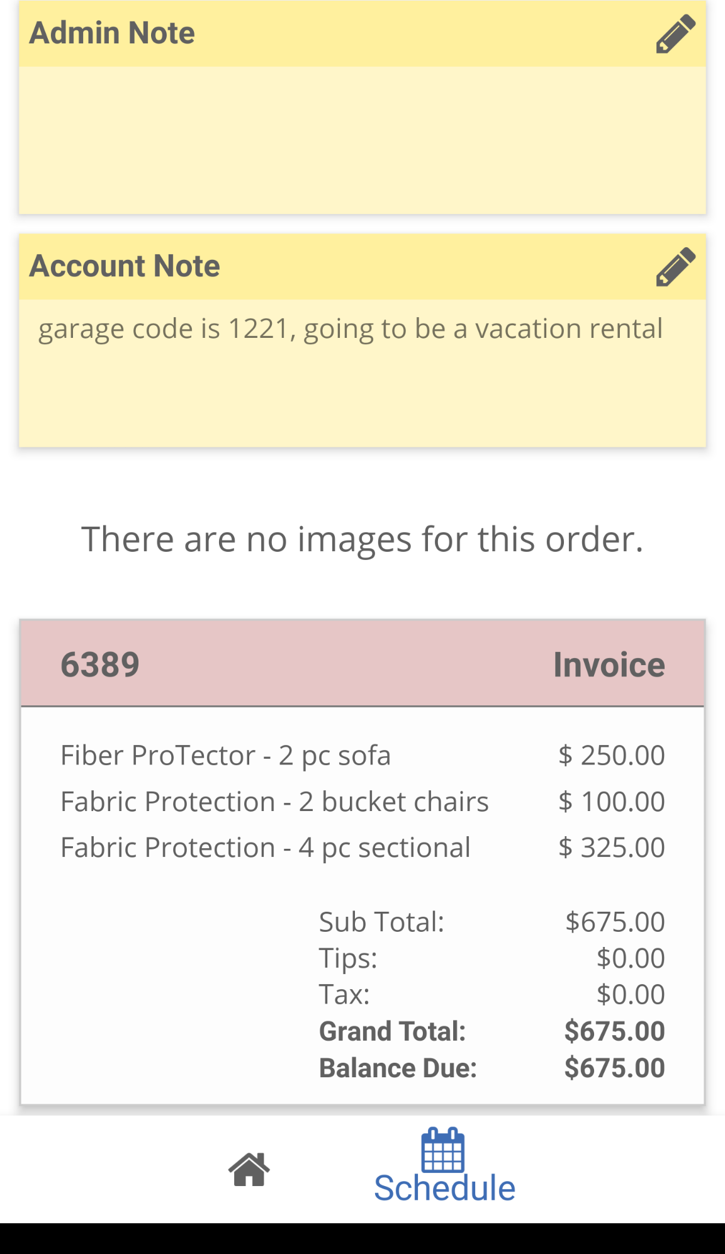Tap the Balance Due amount
Screen dimensions: 725x1254
(x=614, y=1068)
